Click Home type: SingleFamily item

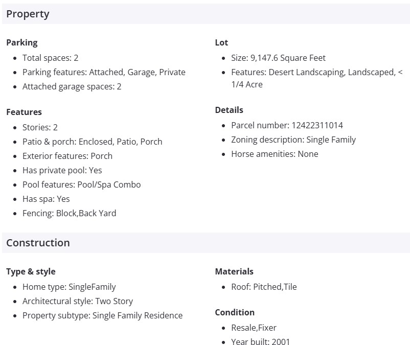tap(69, 287)
